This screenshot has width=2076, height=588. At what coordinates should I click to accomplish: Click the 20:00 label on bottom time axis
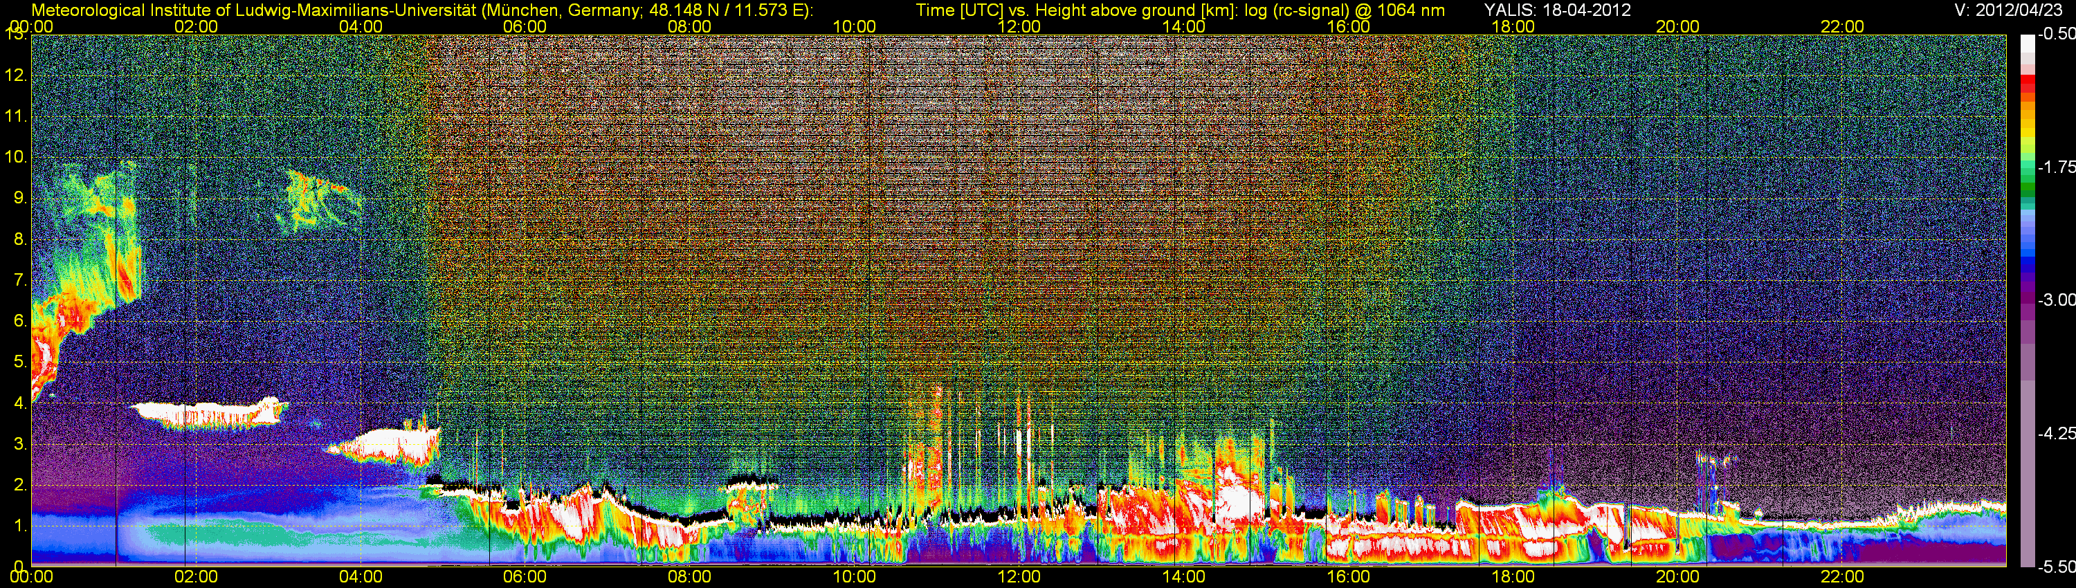click(x=1678, y=577)
